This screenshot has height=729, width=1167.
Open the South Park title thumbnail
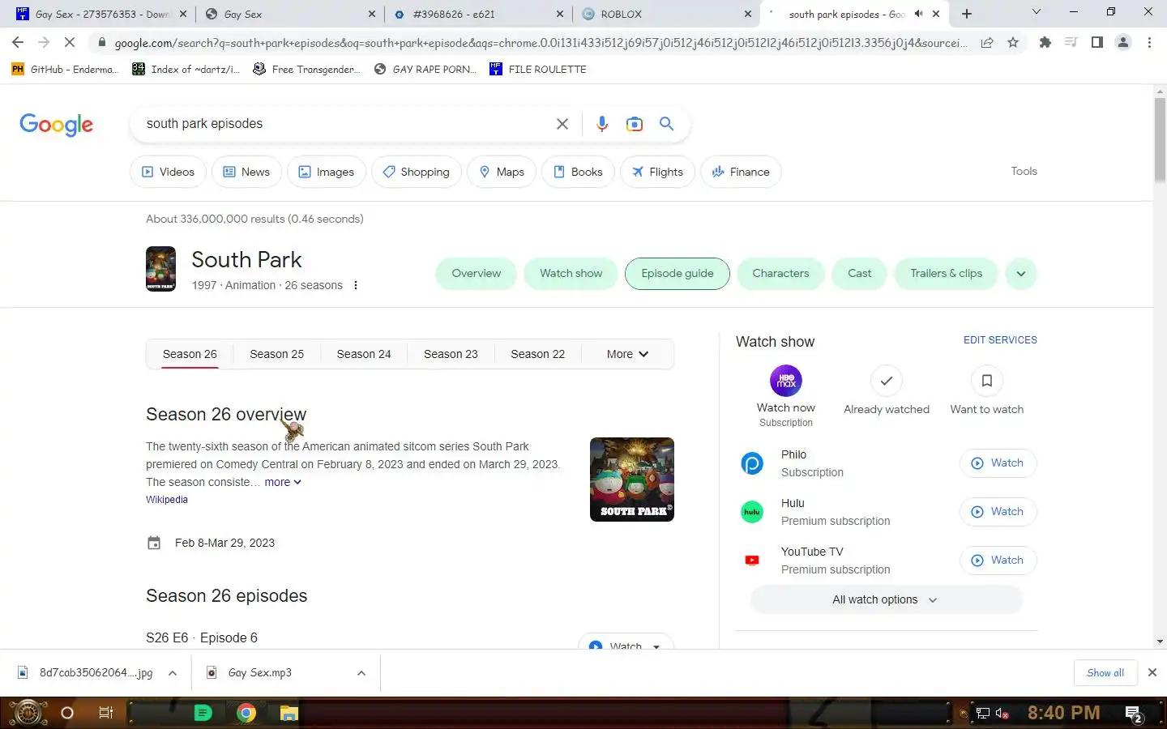point(160,269)
